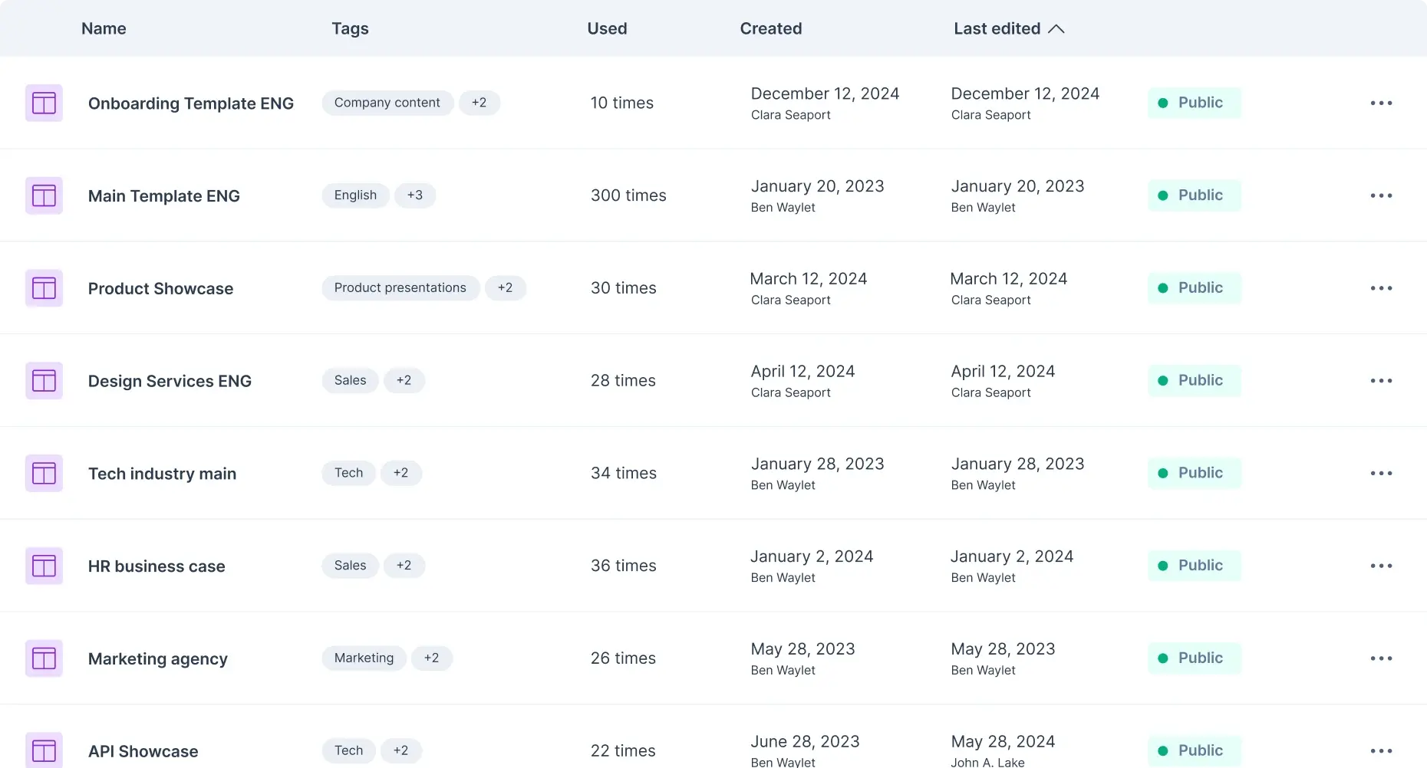Click the Onboarding Template ENG template icon

click(x=44, y=103)
